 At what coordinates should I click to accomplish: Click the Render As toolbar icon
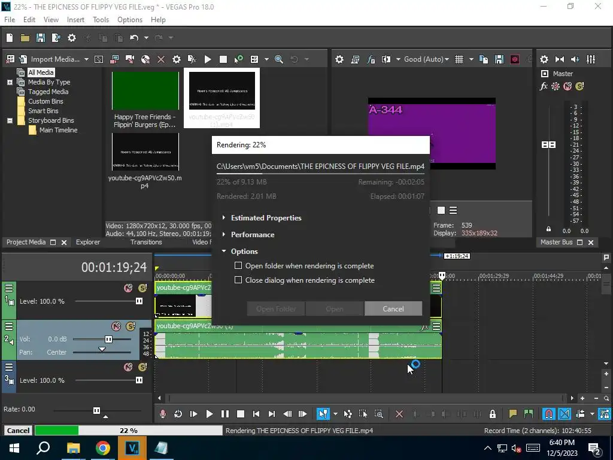[x=56, y=38]
